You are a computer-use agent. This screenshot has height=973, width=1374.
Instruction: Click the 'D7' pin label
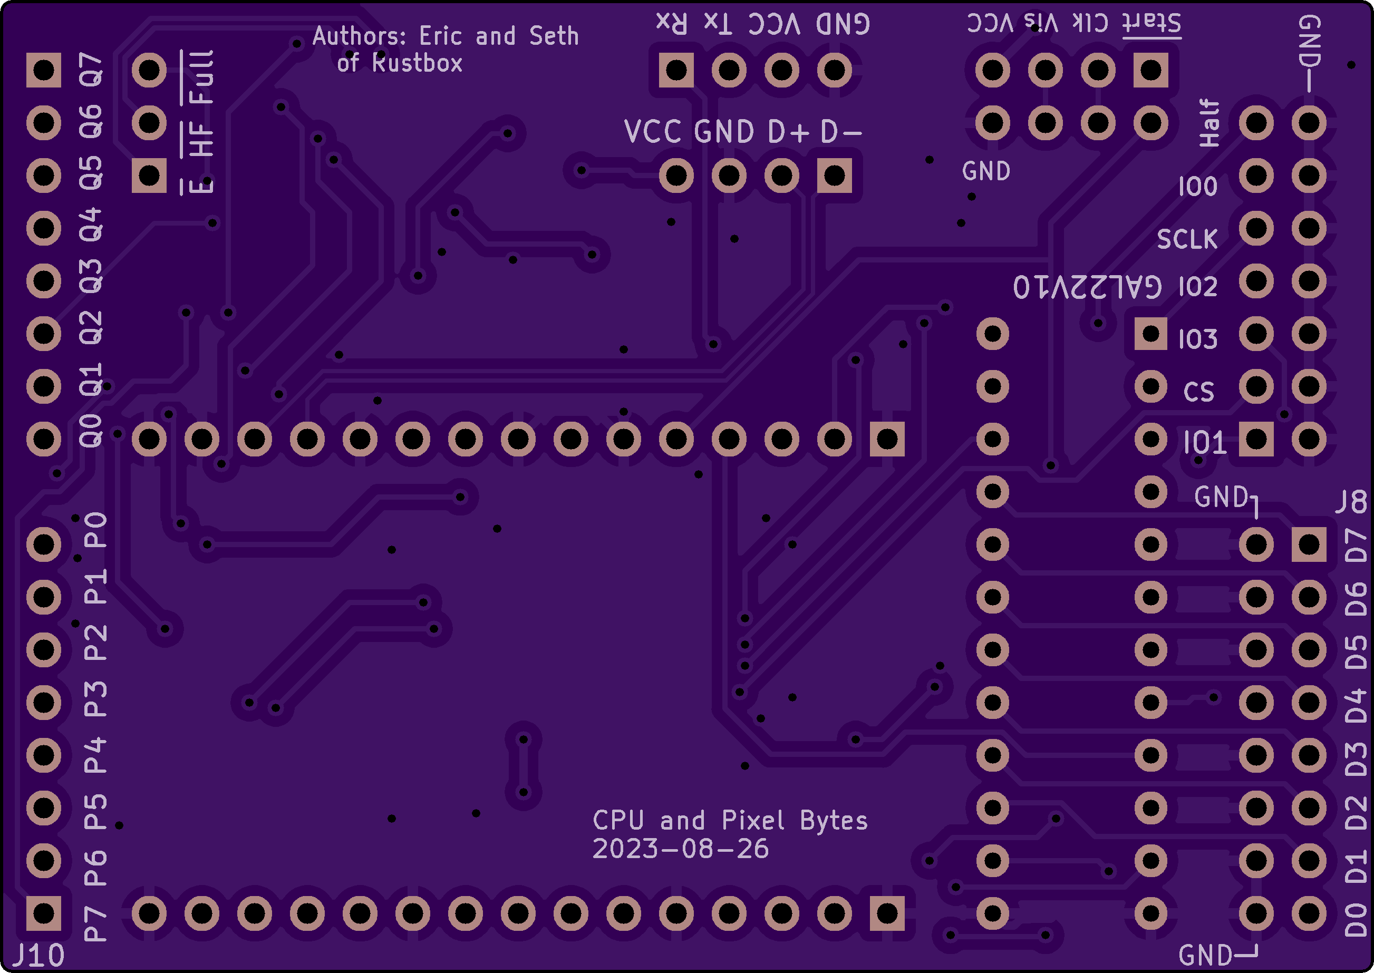click(1356, 544)
